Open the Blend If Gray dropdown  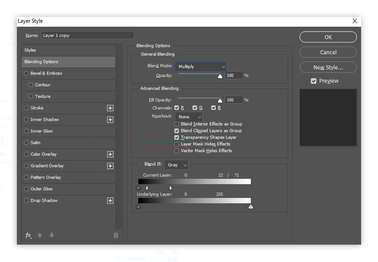[x=176, y=165]
